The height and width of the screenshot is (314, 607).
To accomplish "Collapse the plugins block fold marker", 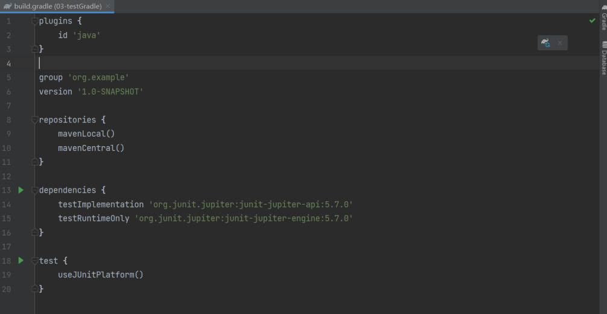I will point(34,21).
